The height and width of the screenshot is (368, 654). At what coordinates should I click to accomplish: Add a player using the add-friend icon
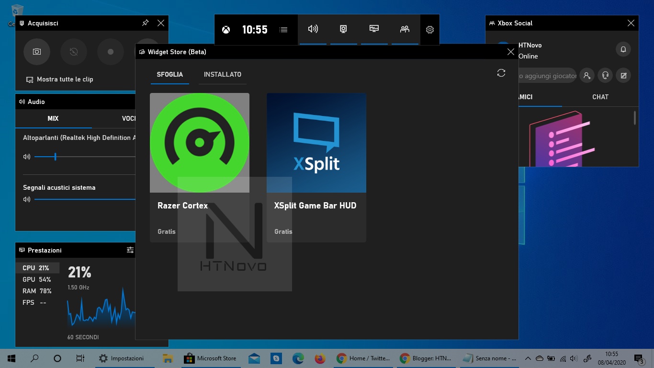pos(586,75)
